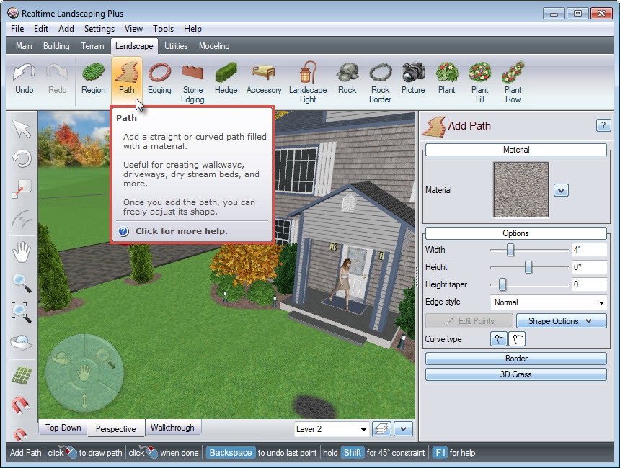Click the rotate tool in left sidebar

(x=22, y=158)
